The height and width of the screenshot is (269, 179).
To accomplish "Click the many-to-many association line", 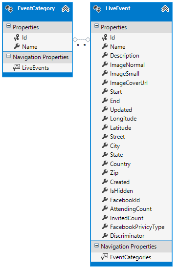I will click(81, 40).
